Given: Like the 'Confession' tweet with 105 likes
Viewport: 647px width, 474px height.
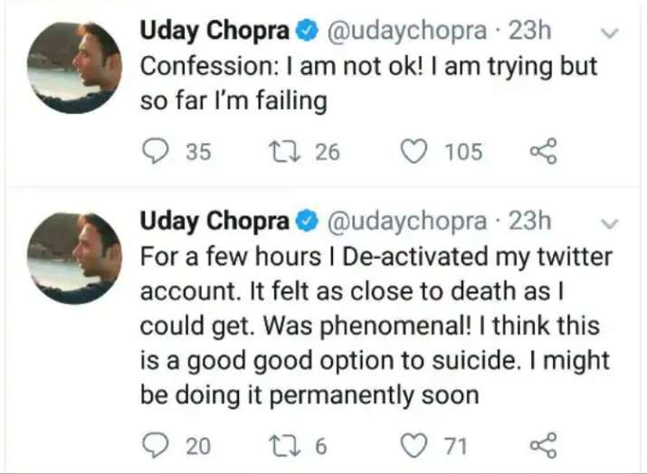Looking at the screenshot, I should coord(413,151).
